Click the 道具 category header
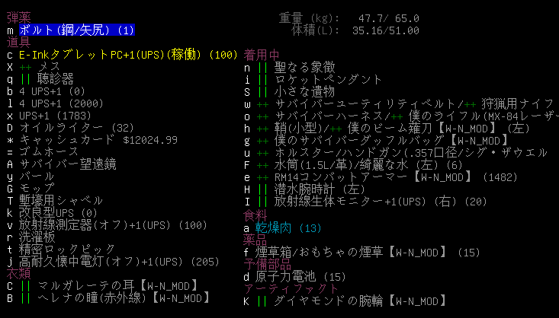Screen dimensions: 559x318 19,43
